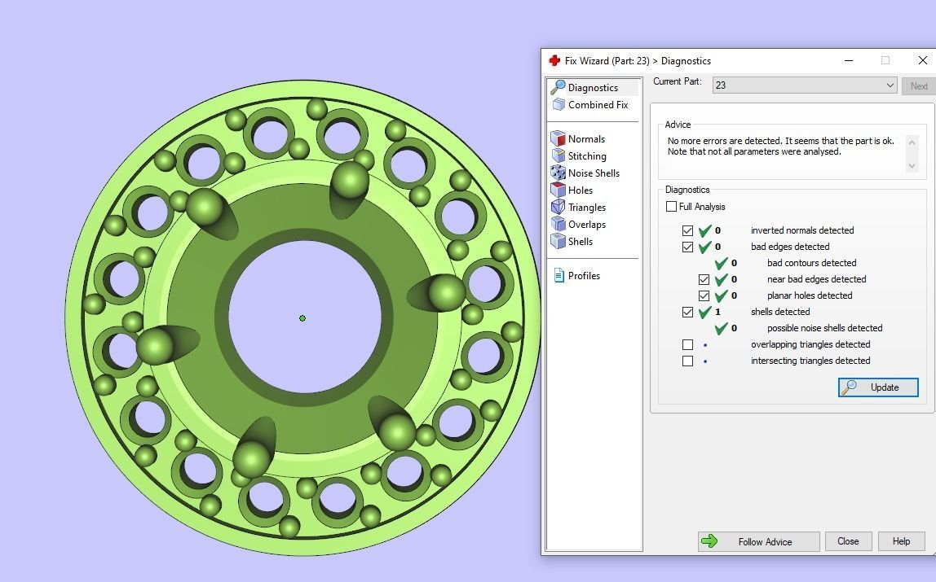Toggle near bad edges detected checkbox

coord(704,279)
